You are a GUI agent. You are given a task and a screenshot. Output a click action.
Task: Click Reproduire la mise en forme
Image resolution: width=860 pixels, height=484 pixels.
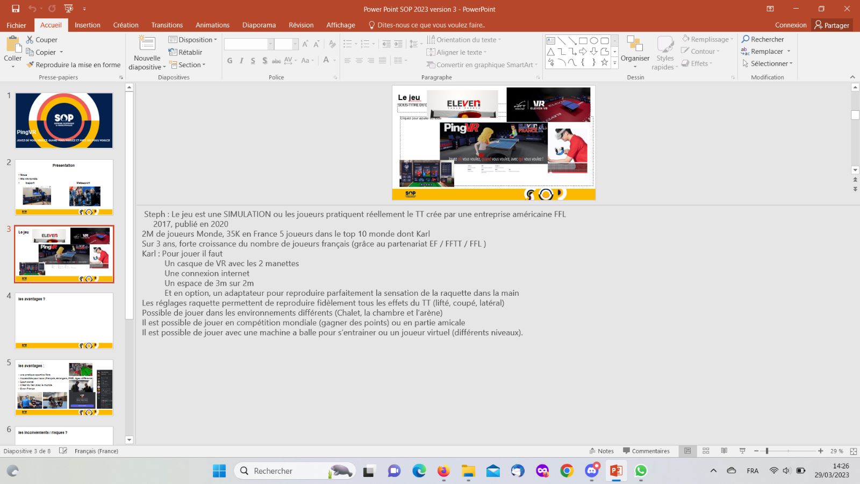pyautogui.click(x=73, y=65)
